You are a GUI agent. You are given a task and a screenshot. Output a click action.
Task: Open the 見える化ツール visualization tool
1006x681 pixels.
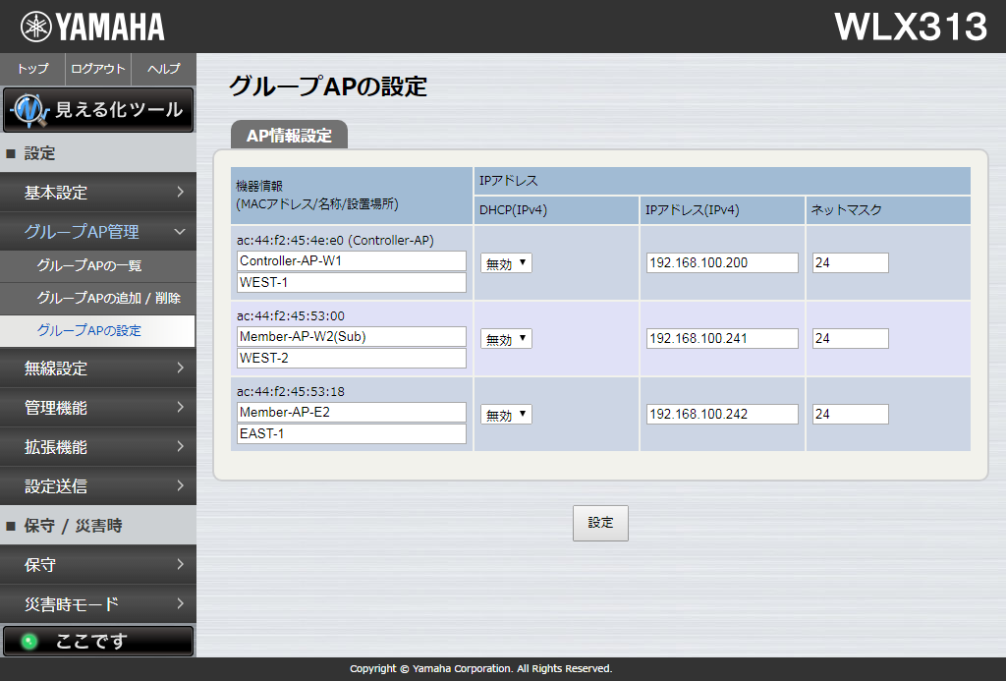(98, 110)
